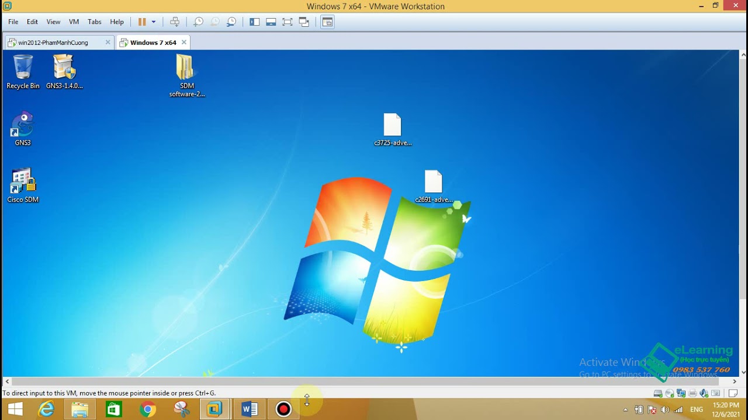Click the battery power tray icon
The image size is (748, 420).
point(639,409)
